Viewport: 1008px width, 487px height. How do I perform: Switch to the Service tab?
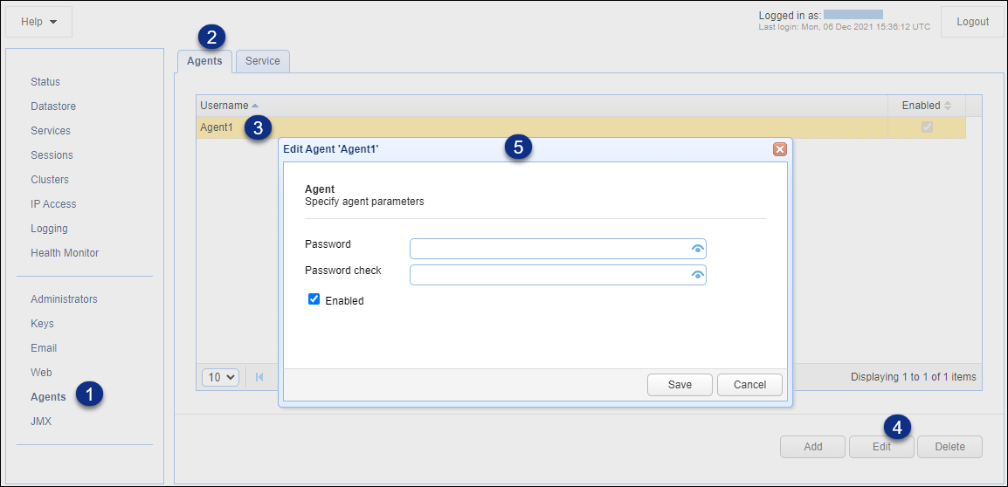point(262,61)
